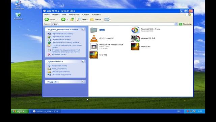Click the red shield tray icon
Image resolution: width=216 pixels, height=122 pixels.
pos(188,111)
